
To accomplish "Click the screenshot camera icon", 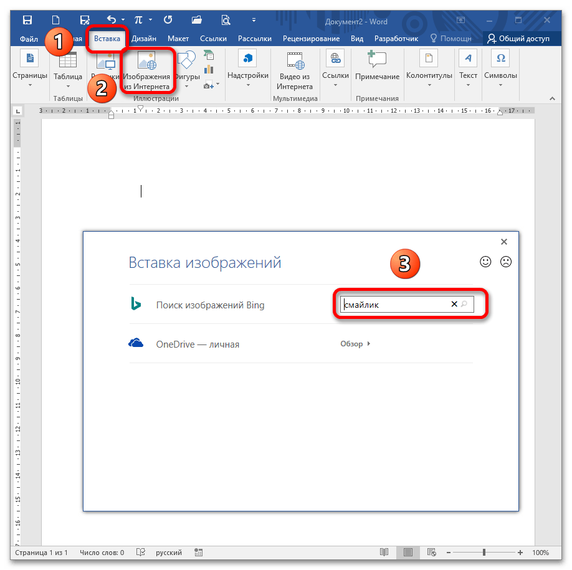I will click(x=209, y=85).
